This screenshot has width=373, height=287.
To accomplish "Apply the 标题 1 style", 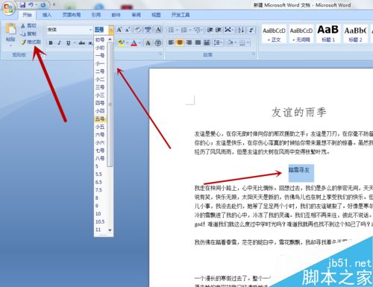I will click(328, 34).
